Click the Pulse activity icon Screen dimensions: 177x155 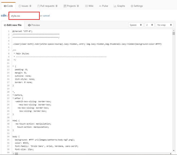pyautogui.click(x=100, y=6)
